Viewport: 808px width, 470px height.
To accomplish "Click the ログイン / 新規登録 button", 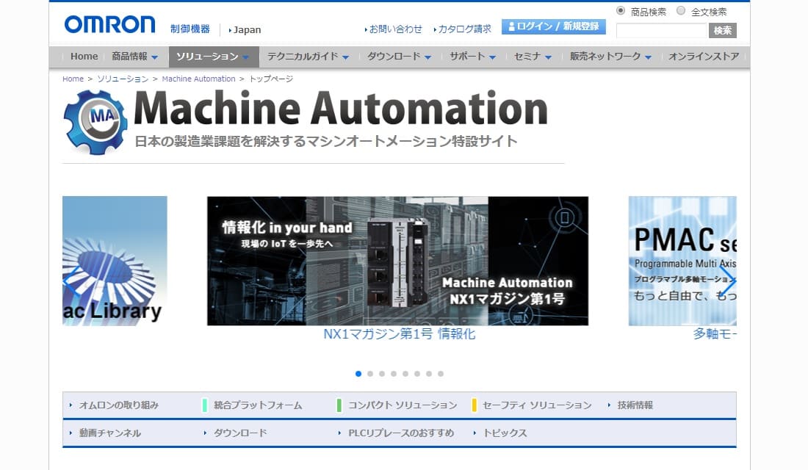I will [x=553, y=26].
